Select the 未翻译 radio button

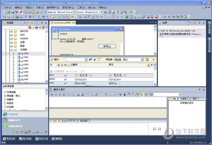(x=5, y=99)
